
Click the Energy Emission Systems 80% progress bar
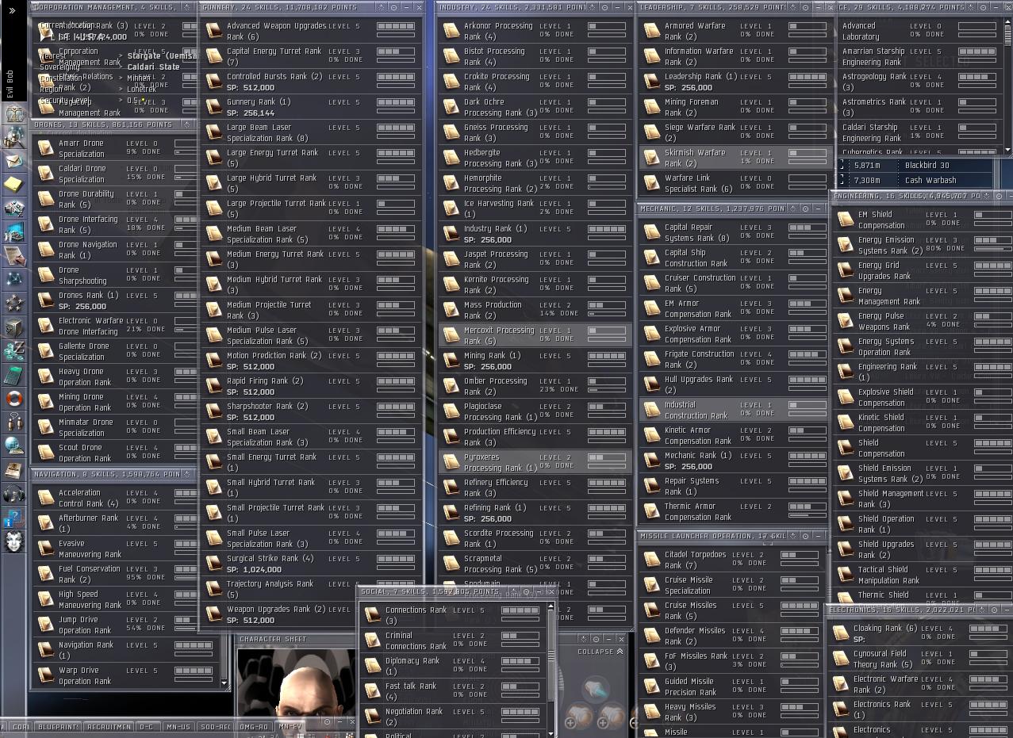coord(992,248)
